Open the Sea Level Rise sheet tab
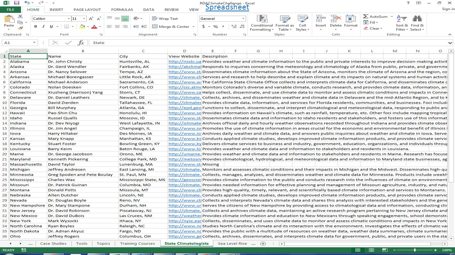The image size is (455, 255). [x=232, y=244]
